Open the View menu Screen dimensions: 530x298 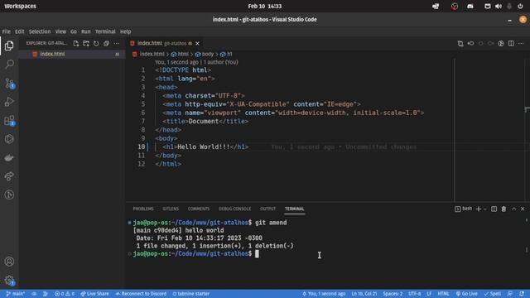(x=60, y=31)
